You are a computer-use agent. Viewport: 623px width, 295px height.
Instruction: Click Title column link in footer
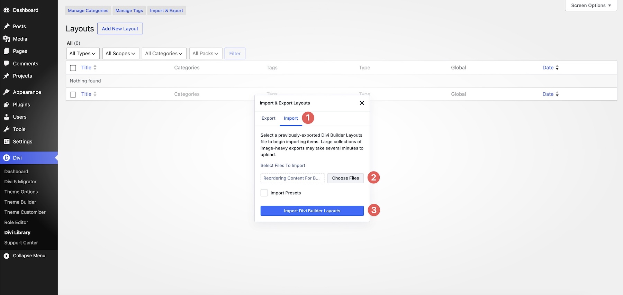tap(86, 94)
